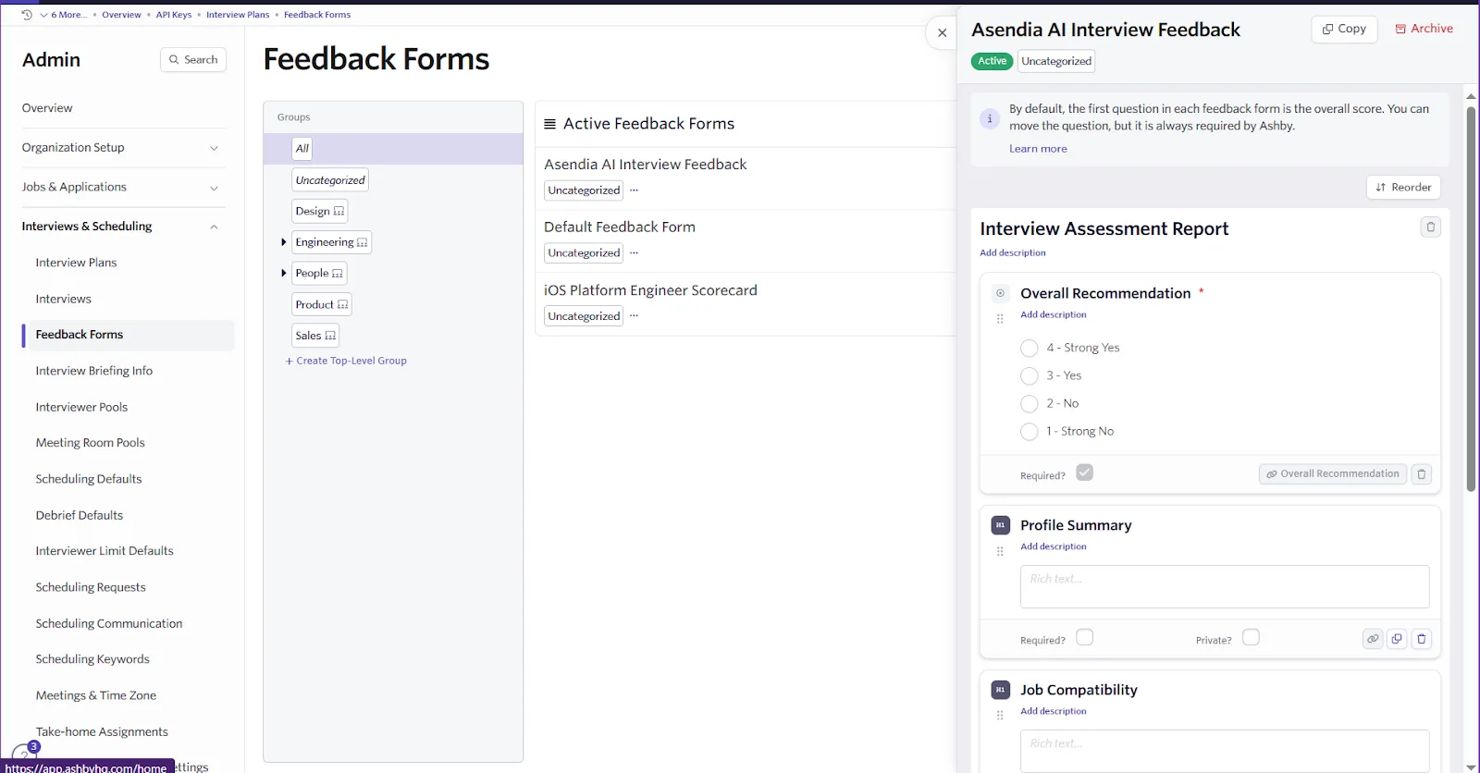Expand the Engineering group tree
This screenshot has height=773, width=1480.
pyautogui.click(x=283, y=242)
